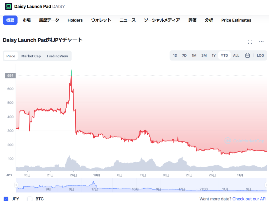Click the Check out our API link
The image size is (269, 201).
(249, 199)
